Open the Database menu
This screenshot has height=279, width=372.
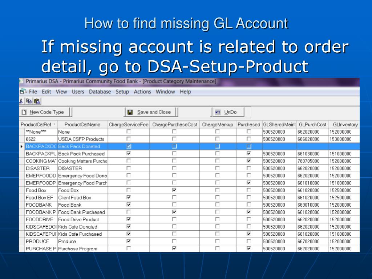click(100, 92)
